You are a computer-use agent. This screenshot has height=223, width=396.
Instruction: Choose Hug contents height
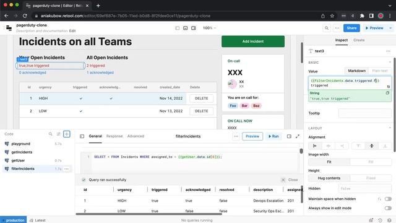(x=329, y=178)
